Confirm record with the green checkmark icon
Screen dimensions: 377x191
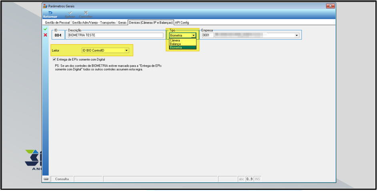(x=45, y=29)
